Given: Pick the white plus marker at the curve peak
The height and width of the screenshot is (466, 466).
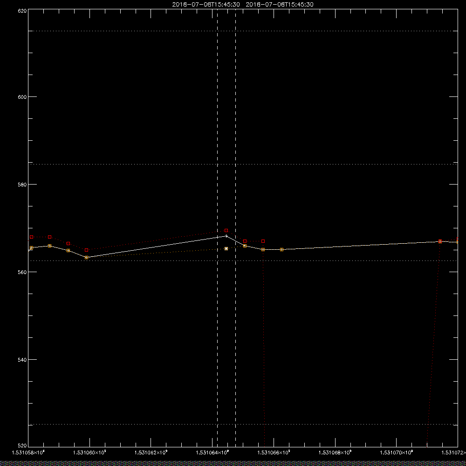Looking at the screenshot, I should click(x=226, y=236).
